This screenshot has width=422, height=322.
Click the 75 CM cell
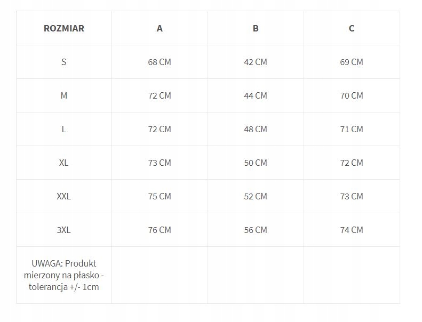[160, 196]
